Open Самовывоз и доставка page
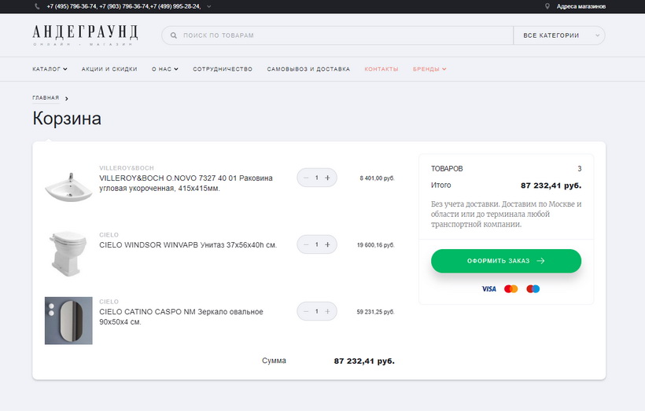 pyautogui.click(x=308, y=69)
